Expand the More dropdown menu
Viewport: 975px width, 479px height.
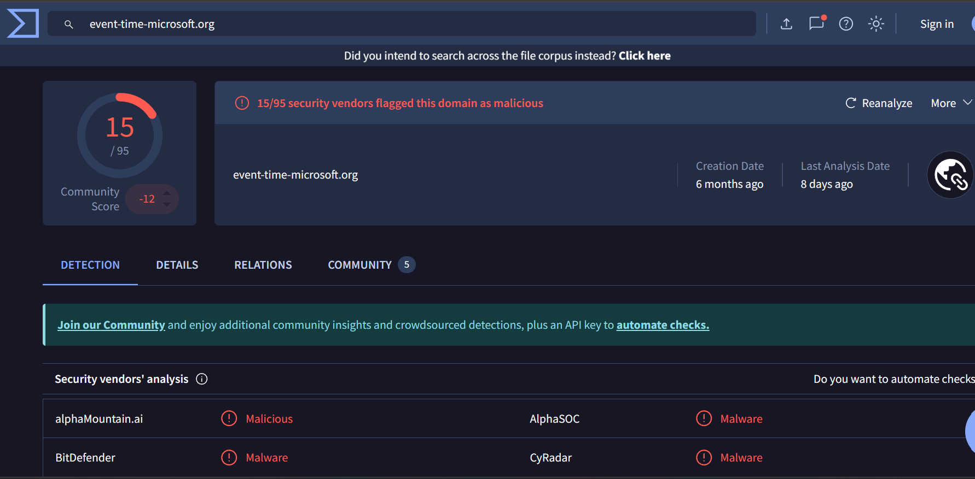[951, 103]
